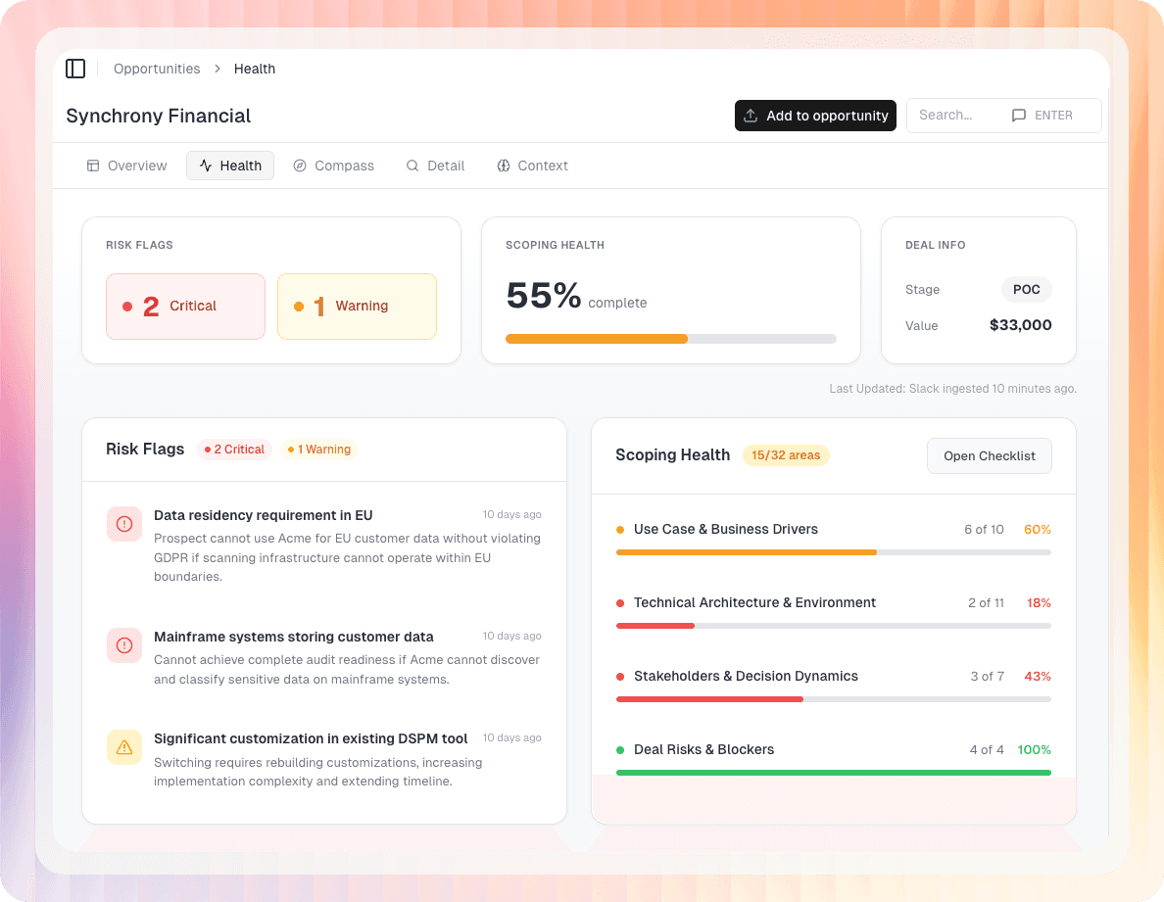Click Deal Risks & Blockers progress bar
The image size is (1164, 902).
pos(834,773)
